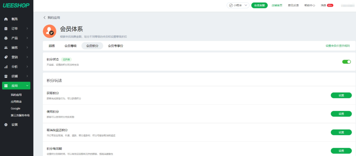Expand the 订单 submenu arrow
Image resolution: width=356 pixels, height=156 pixels.
click(x=27, y=29)
